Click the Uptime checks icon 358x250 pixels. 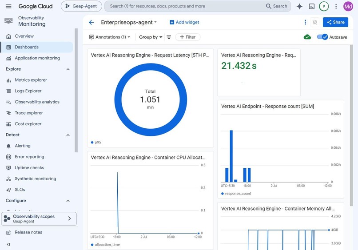click(8, 168)
